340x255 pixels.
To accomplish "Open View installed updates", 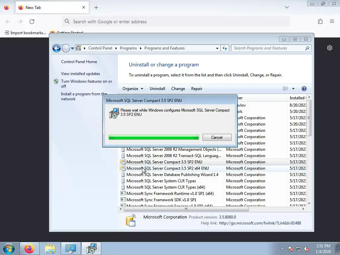I will (80, 73).
